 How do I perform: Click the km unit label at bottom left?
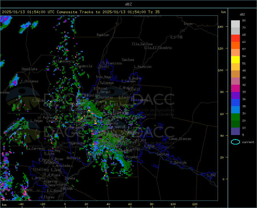click(4, 205)
